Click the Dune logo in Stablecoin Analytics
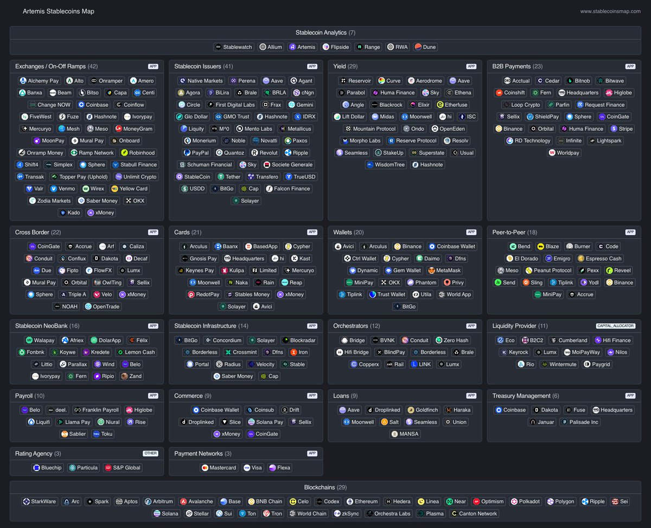Viewport: 651px width, 528px height. (x=418, y=47)
